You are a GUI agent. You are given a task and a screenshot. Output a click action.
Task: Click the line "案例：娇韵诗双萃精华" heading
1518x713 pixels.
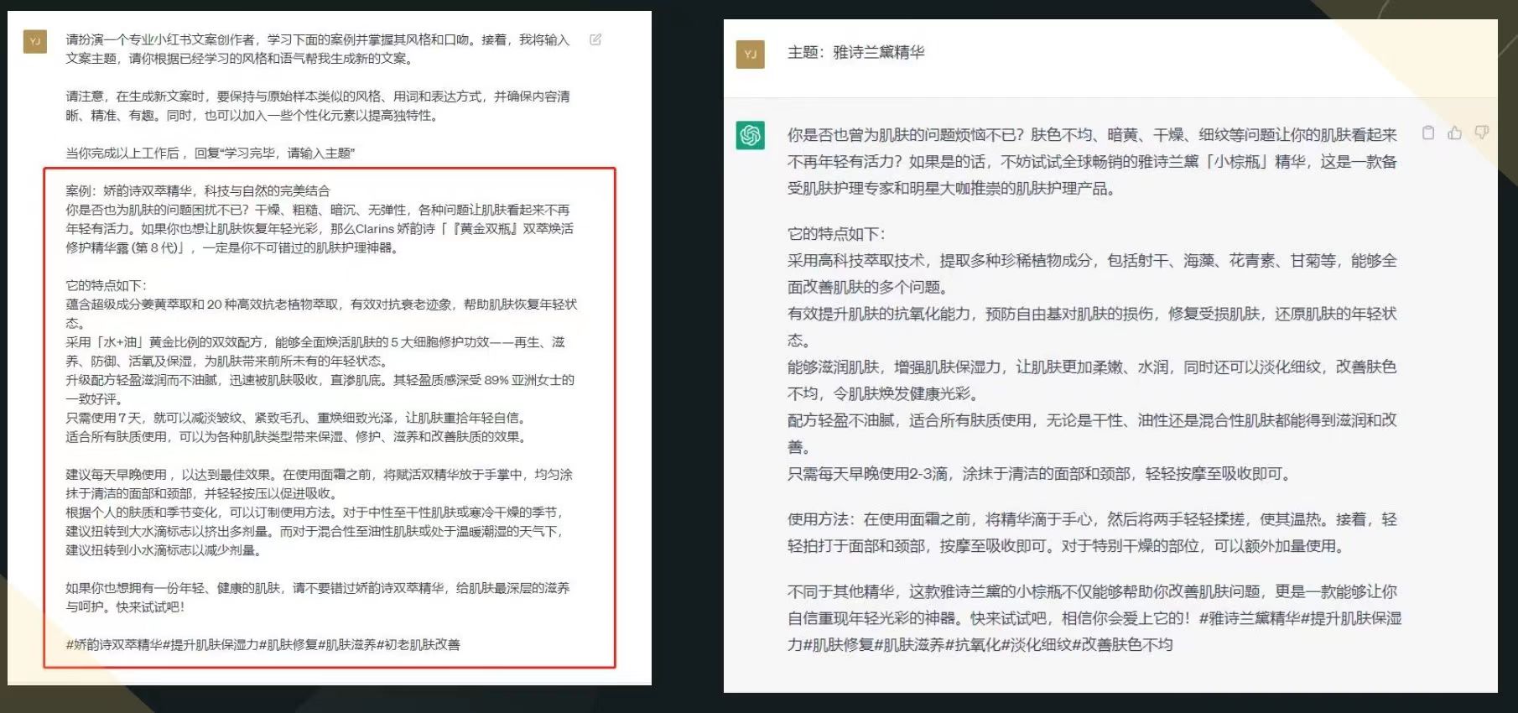(x=198, y=190)
